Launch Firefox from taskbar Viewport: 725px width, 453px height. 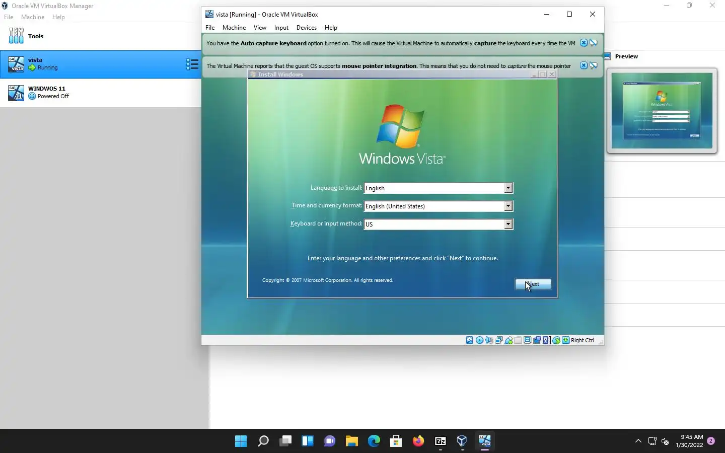pos(418,441)
